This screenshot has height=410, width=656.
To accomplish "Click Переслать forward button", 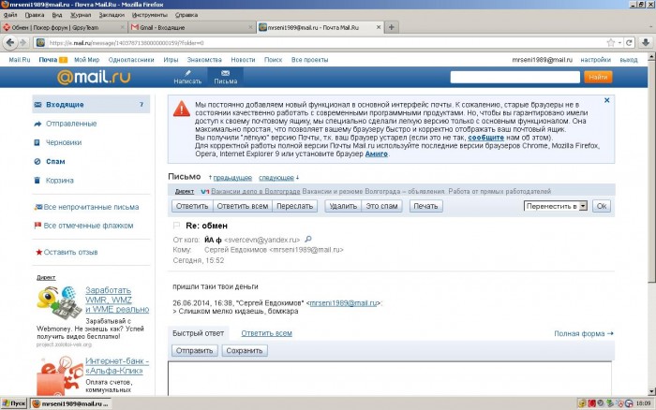I will click(x=294, y=206).
